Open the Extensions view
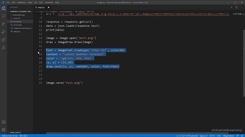 (x=3, y=40)
